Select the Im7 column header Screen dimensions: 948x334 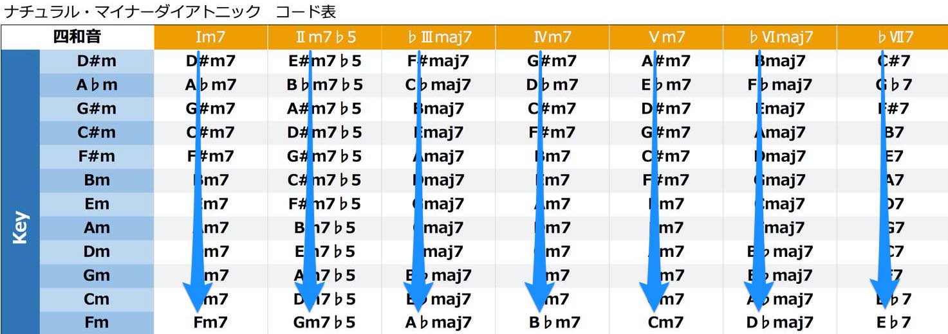click(211, 37)
